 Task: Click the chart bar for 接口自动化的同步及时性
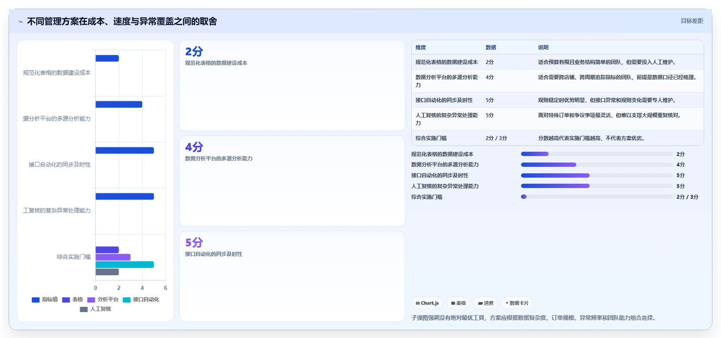click(124, 150)
